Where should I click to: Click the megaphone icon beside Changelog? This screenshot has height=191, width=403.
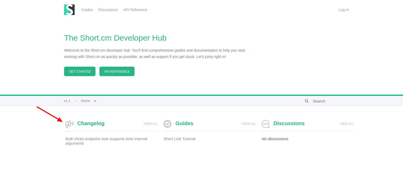pos(69,124)
